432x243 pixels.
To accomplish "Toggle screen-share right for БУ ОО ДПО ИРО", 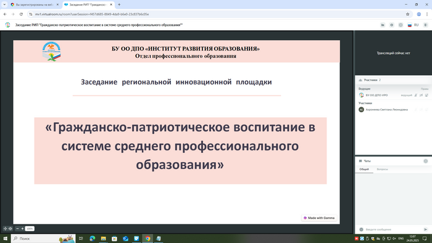I will 426,95.
